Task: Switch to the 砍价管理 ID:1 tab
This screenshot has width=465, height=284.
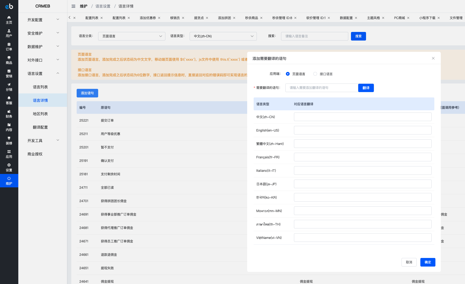Action: [316, 18]
